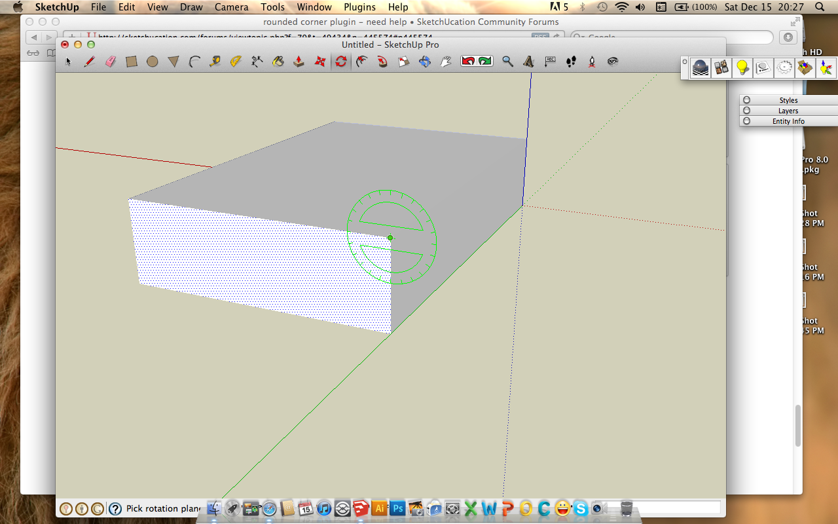The image size is (838, 524).
Task: Select the Line pencil tool
Action: pyautogui.click(x=90, y=62)
